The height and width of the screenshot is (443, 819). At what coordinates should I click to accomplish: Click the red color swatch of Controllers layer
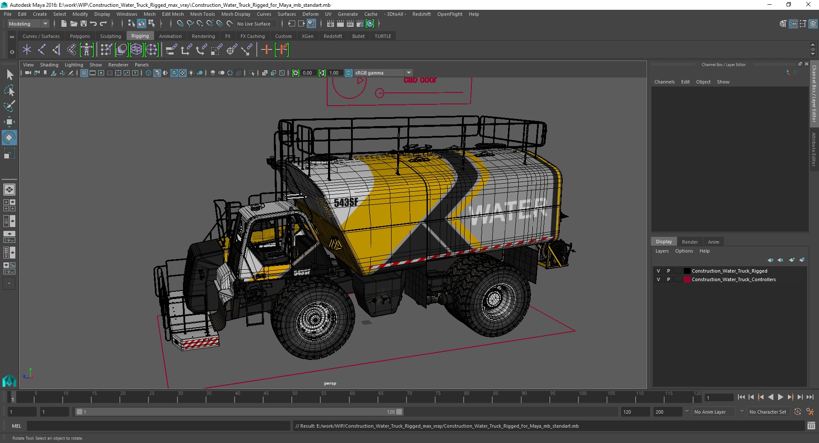click(x=687, y=279)
